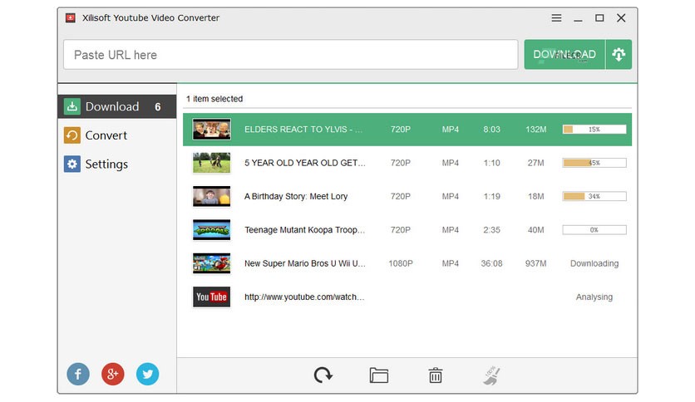Select New Super Mario Bros U Wii U row
Viewport: 695px width, 402px height.
407,263
